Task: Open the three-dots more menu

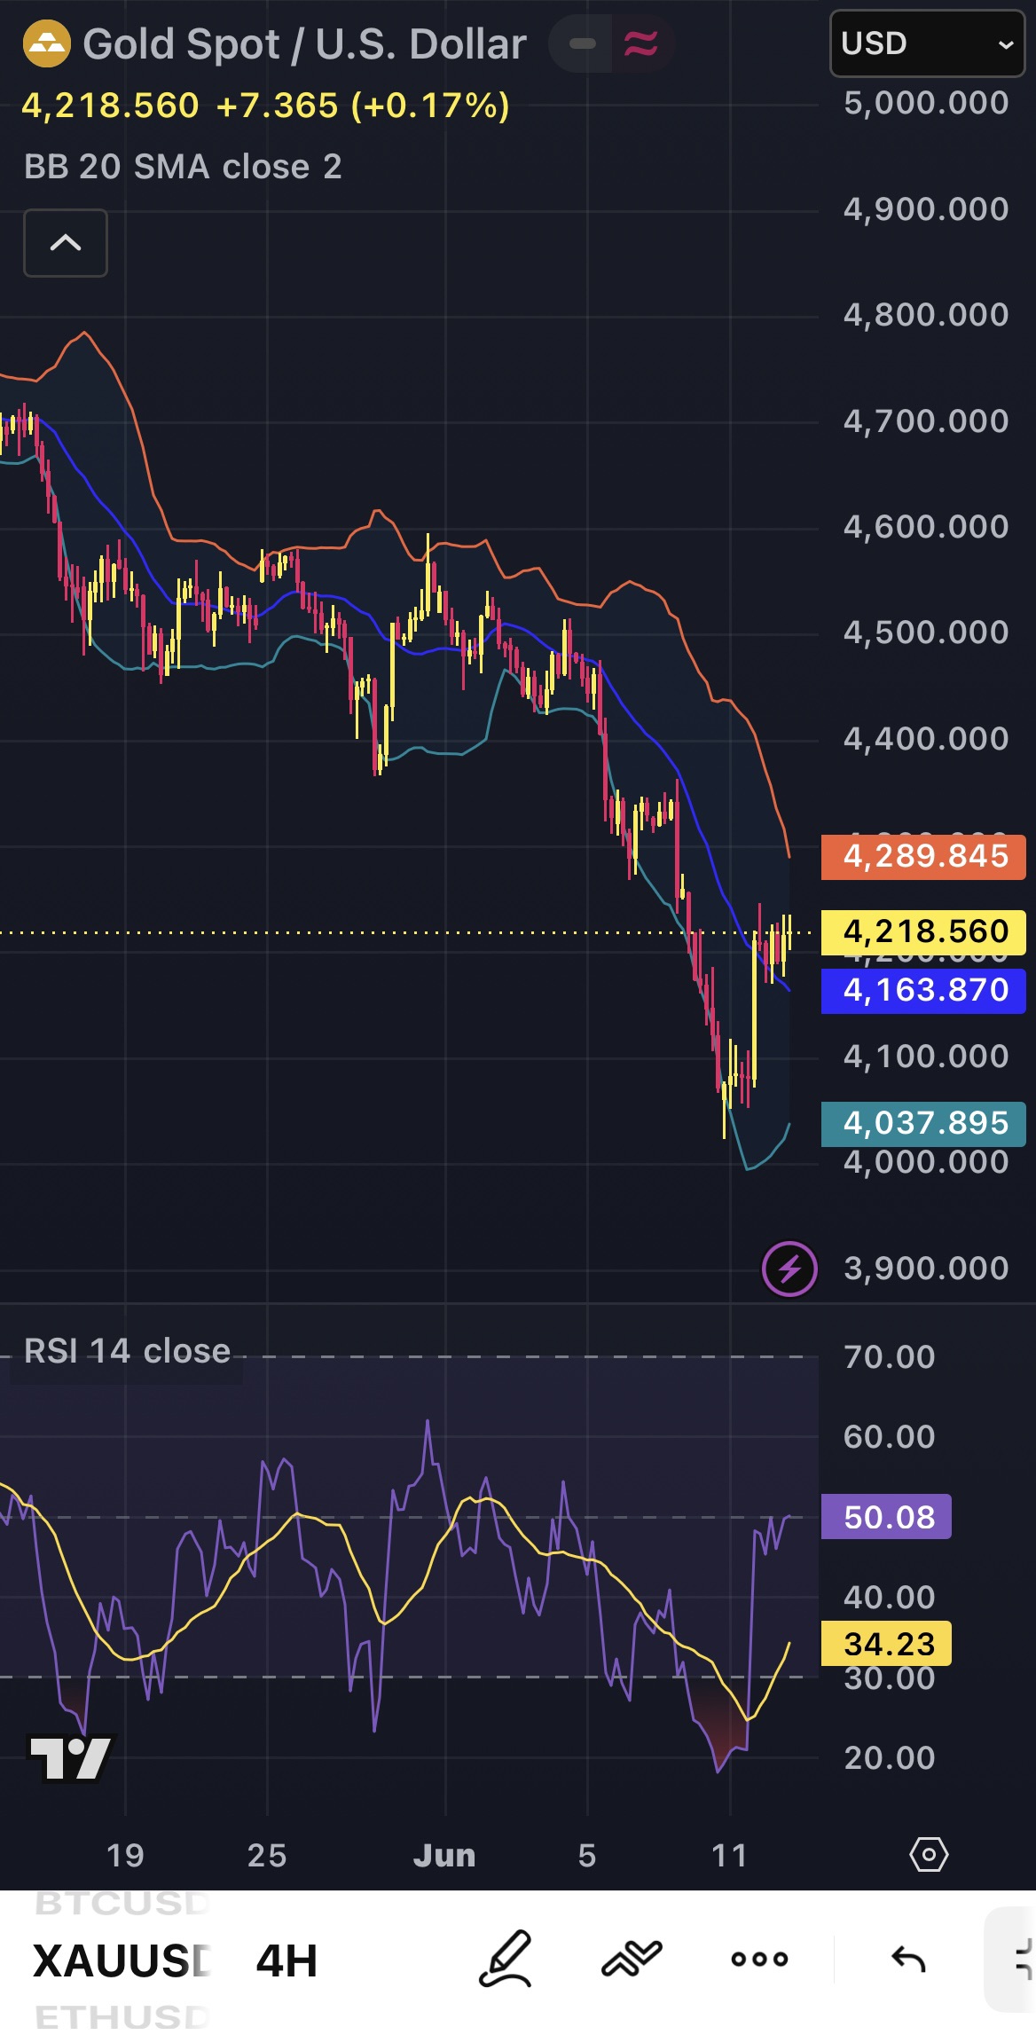Action: click(759, 1959)
